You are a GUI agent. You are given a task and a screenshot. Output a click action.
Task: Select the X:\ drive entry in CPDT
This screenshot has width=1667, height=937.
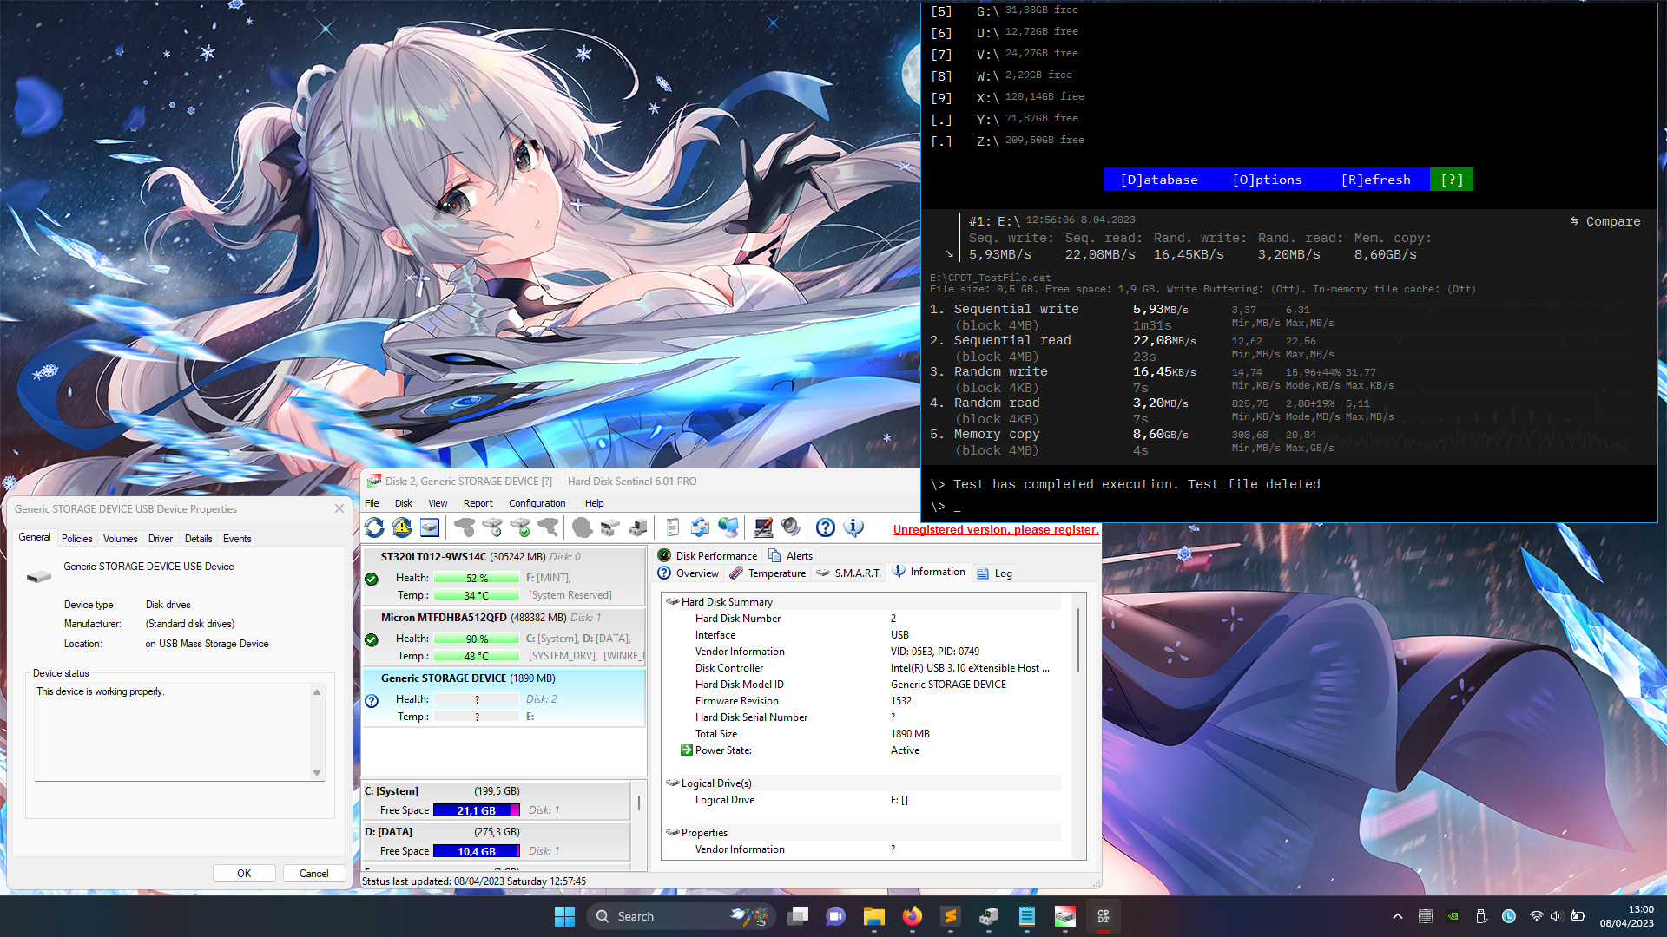[1007, 97]
